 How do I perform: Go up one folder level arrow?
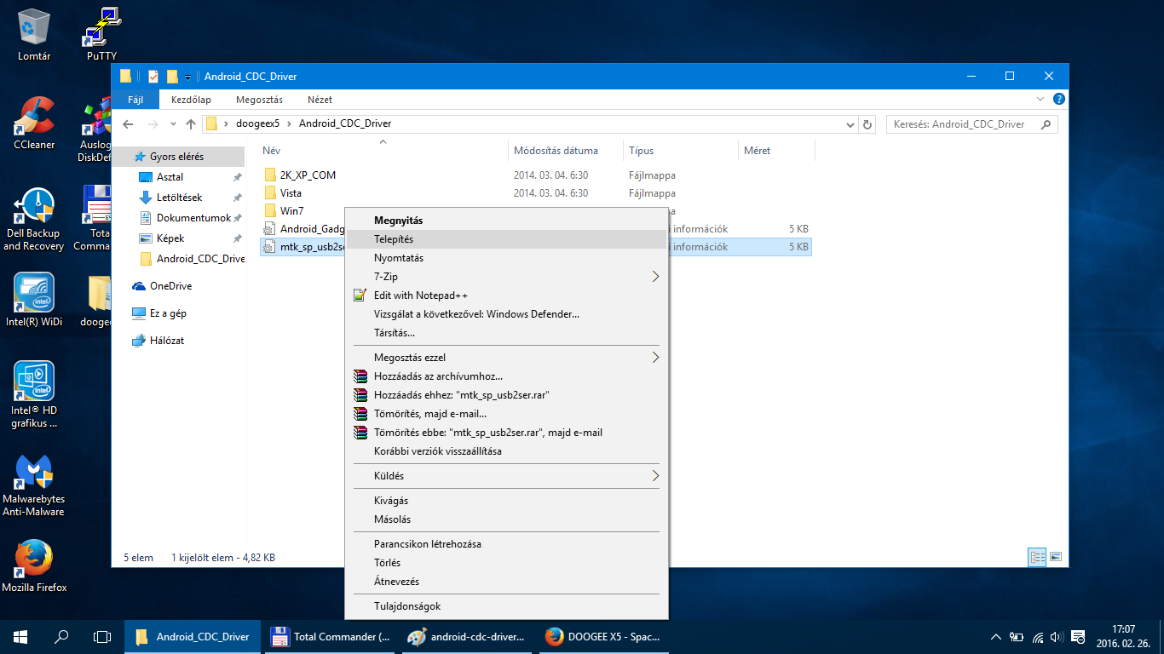191,124
